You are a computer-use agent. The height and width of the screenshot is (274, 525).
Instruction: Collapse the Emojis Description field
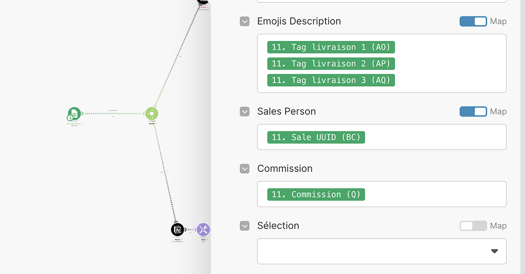click(x=245, y=22)
